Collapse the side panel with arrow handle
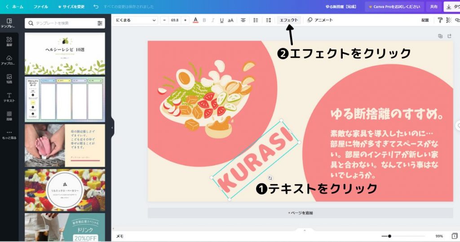The width and height of the screenshot is (460, 242). 112,128
